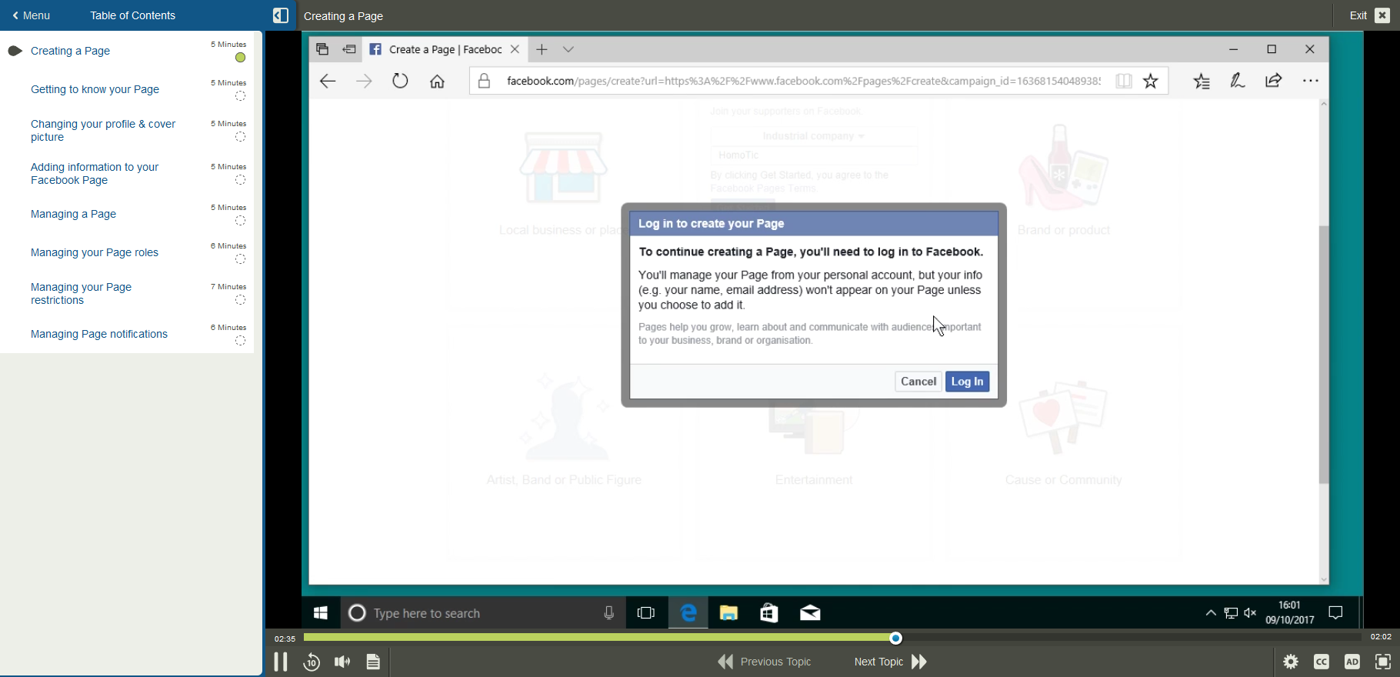Click the video progress slider handle
The width and height of the screenshot is (1400, 677).
coord(895,638)
